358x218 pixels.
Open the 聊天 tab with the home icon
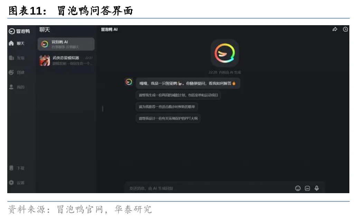pos(17,43)
